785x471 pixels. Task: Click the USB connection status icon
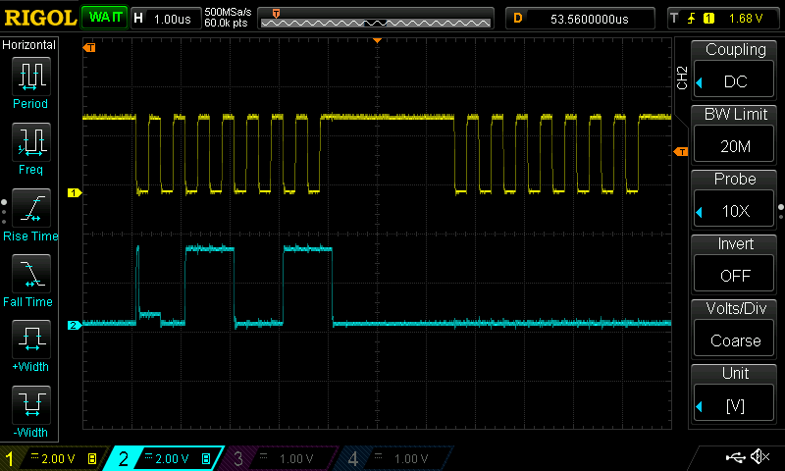point(735,456)
